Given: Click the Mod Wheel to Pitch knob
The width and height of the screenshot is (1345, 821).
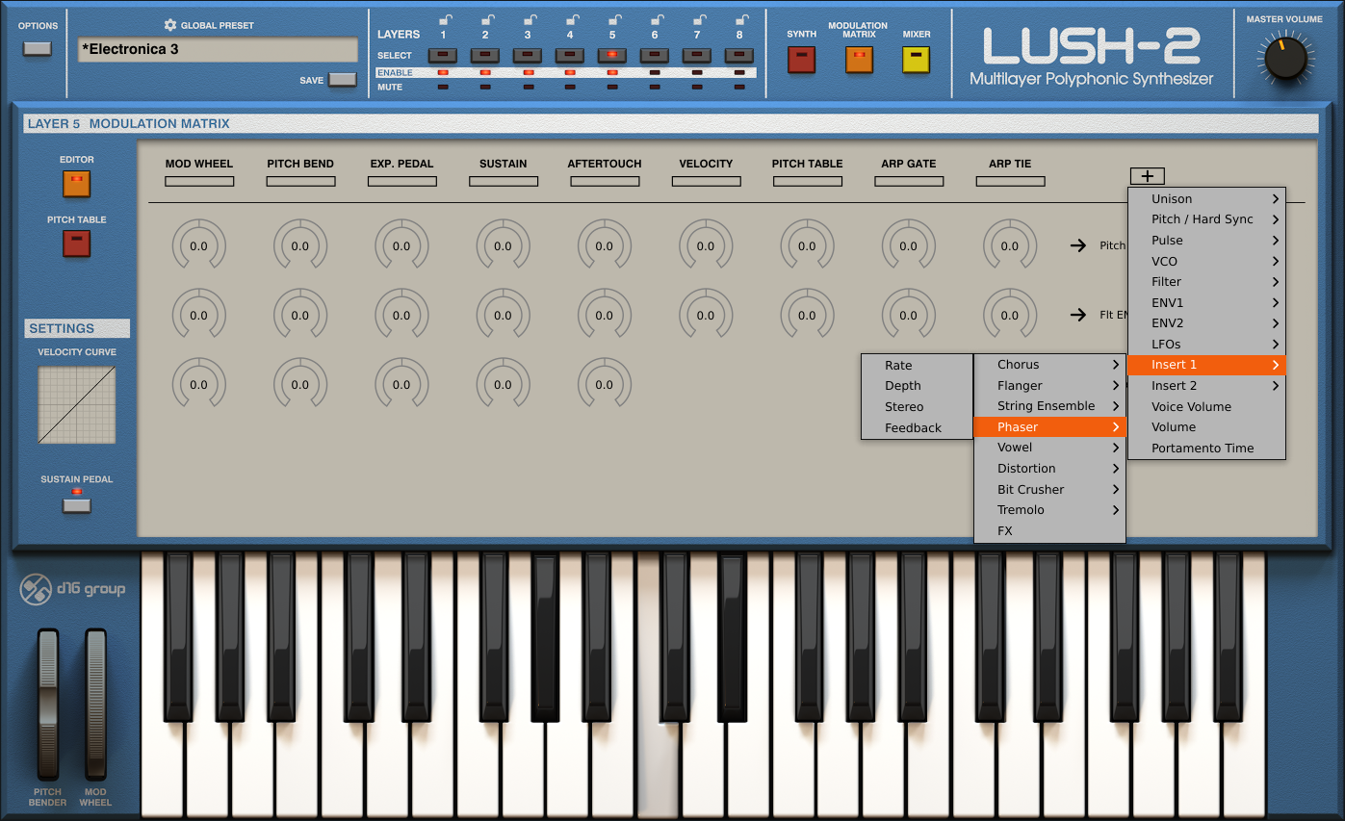Looking at the screenshot, I should [x=198, y=245].
